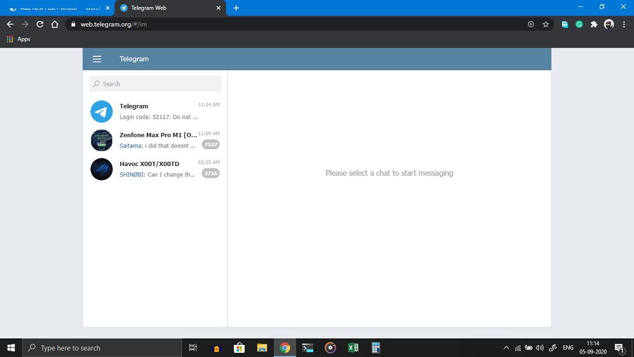
Task: Click the Chrome taskbar icon
Action: click(285, 348)
